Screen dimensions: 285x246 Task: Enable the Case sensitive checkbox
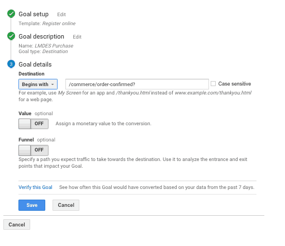point(213,84)
